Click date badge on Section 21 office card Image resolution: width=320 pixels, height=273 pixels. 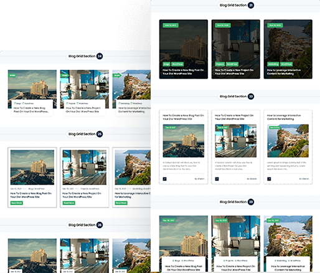(223, 26)
